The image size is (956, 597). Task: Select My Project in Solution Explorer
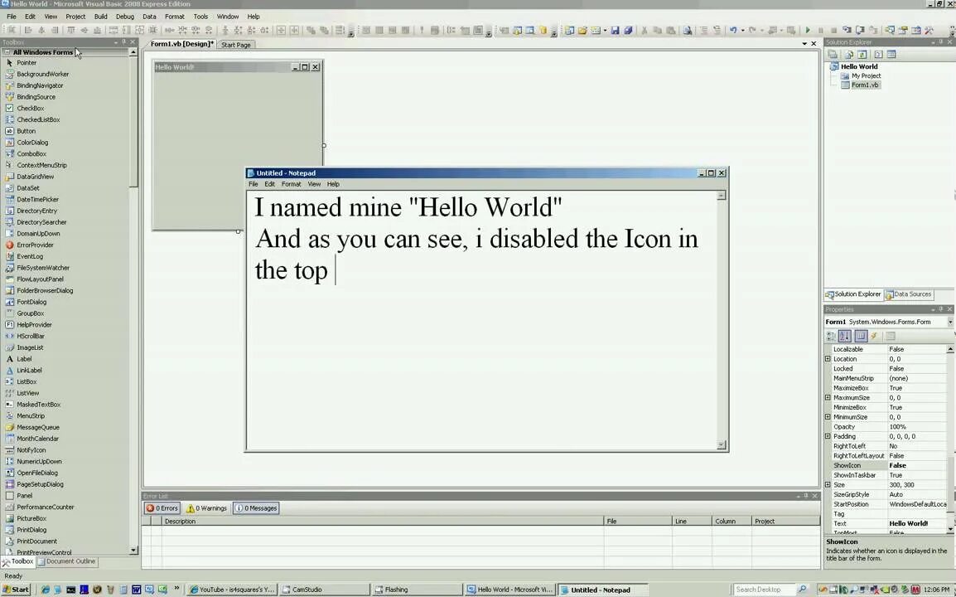point(866,75)
